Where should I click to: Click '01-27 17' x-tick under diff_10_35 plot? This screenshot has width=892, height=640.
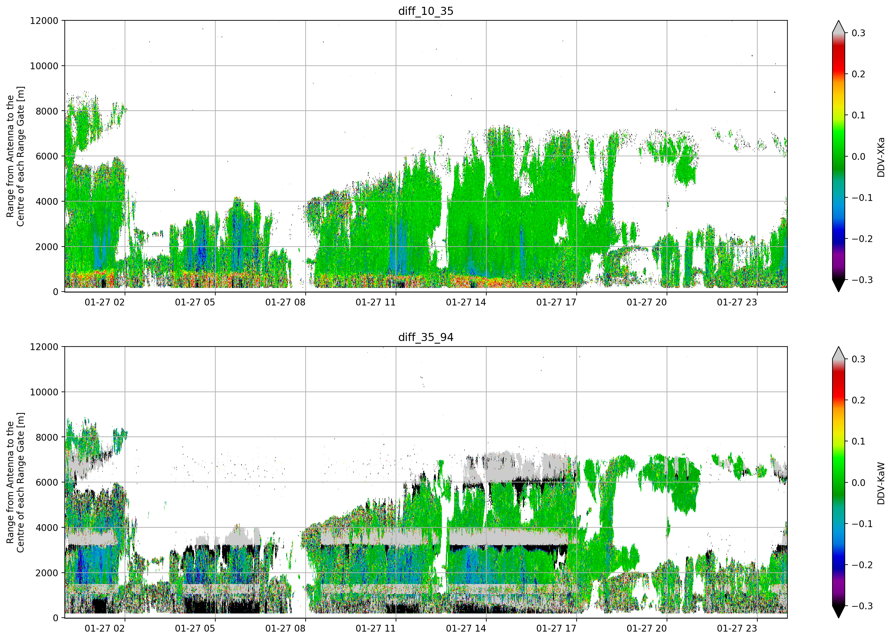point(557,302)
